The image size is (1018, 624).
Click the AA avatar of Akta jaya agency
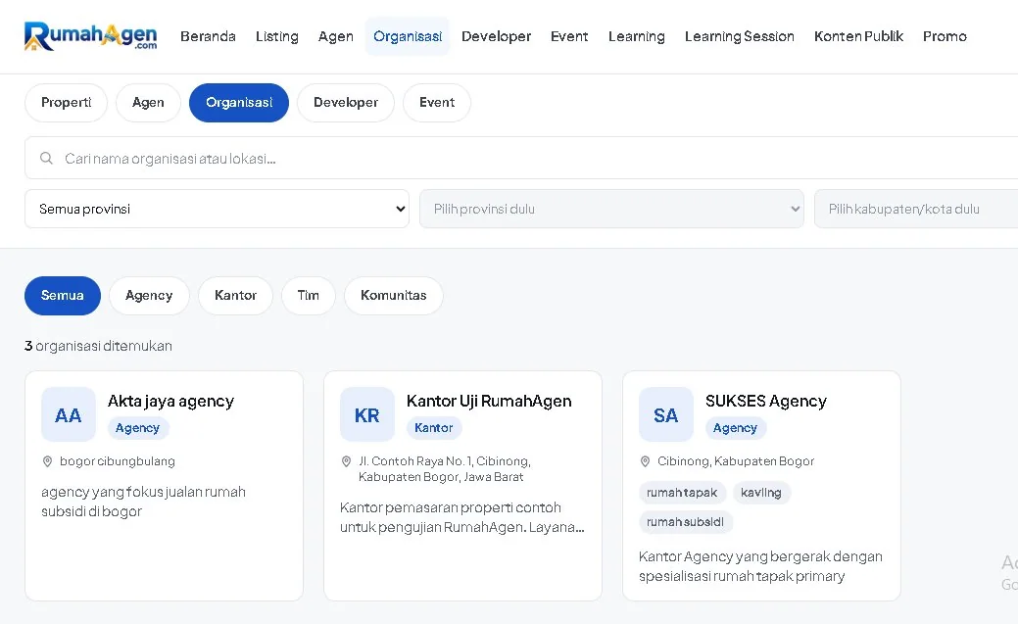tap(69, 415)
